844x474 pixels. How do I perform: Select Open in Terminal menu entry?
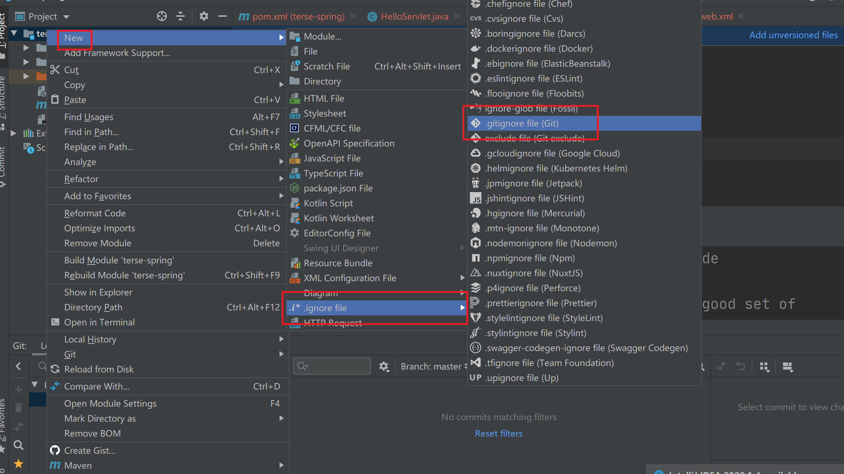99,322
